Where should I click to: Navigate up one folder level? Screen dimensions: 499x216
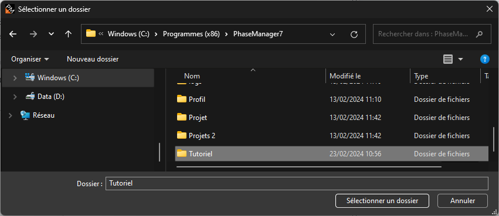(68, 34)
